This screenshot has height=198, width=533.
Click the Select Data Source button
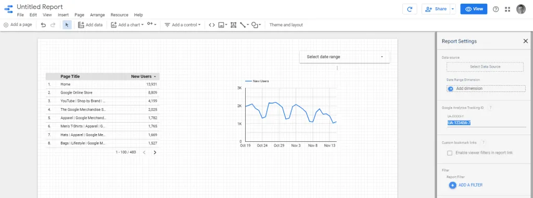485,67
